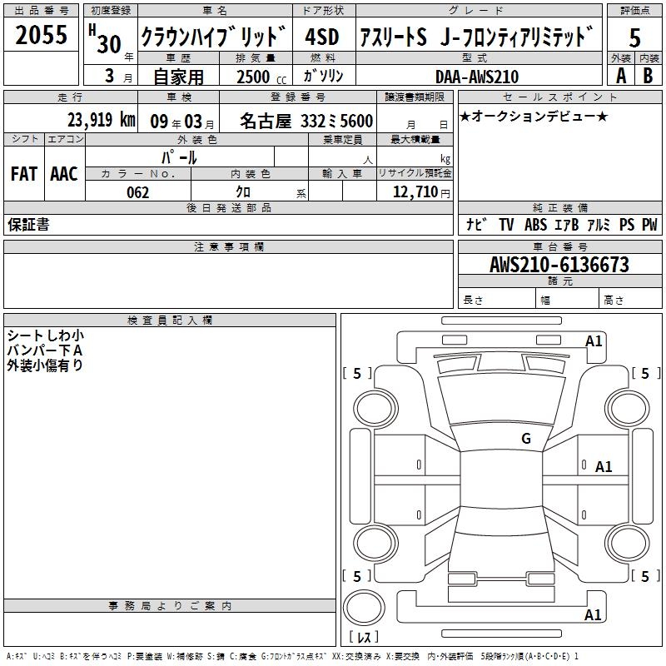The width and height of the screenshot is (666, 666).
Task: Select the exterior grade A cell
Action: point(620,76)
